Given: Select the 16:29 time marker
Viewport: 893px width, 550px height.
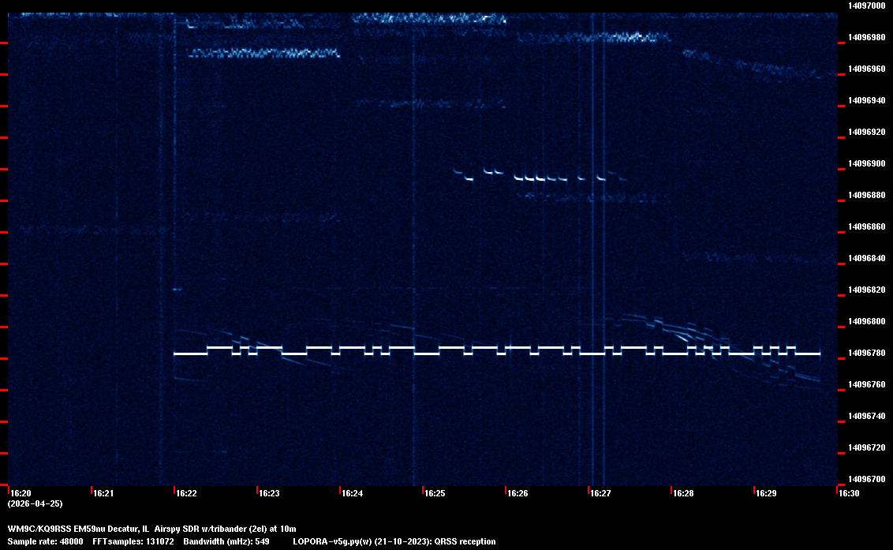Looking at the screenshot, I should click(x=766, y=494).
